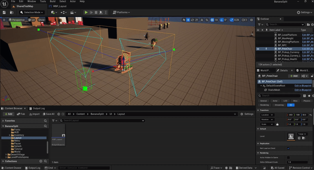Toggle Net Load on Client checkbox
The width and height of the screenshot is (314, 170).
(x=288, y=148)
